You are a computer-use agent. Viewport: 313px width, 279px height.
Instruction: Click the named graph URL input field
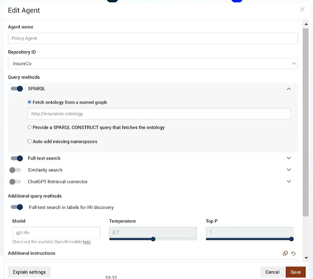tap(159, 114)
